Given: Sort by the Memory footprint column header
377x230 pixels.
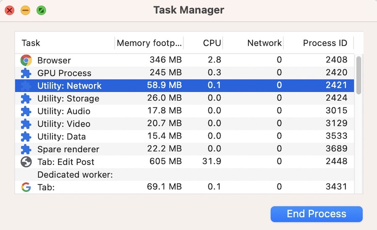Looking at the screenshot, I should (149, 43).
